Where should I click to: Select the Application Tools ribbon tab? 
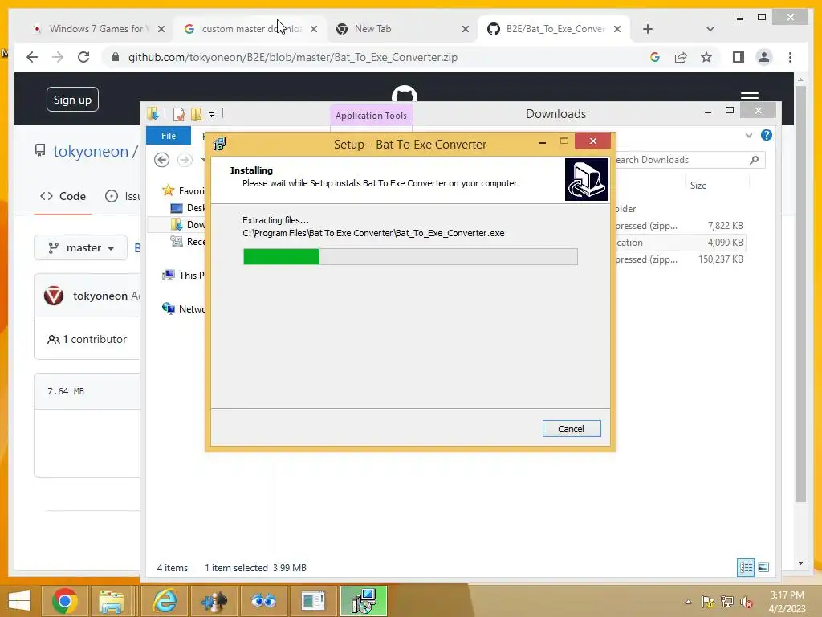(371, 116)
